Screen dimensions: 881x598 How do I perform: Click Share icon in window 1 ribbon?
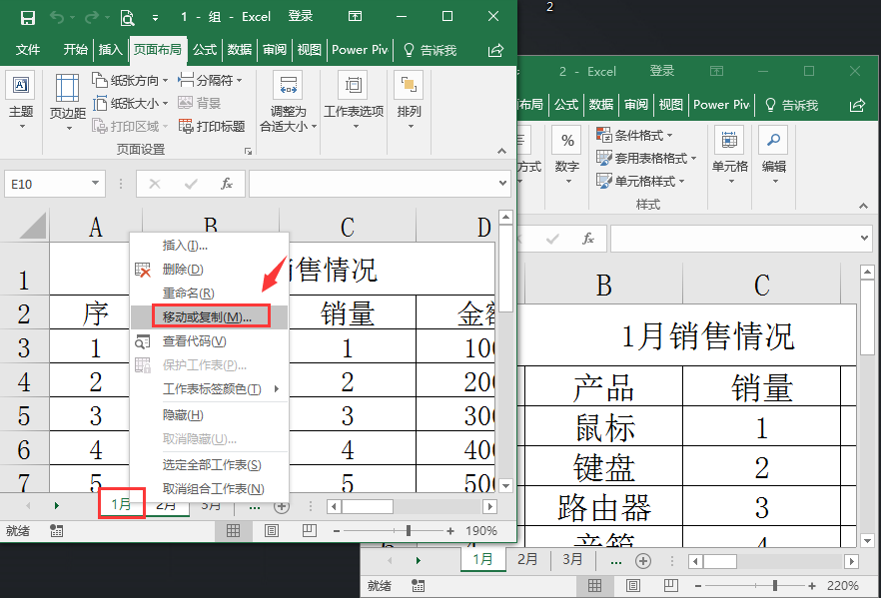[x=495, y=51]
